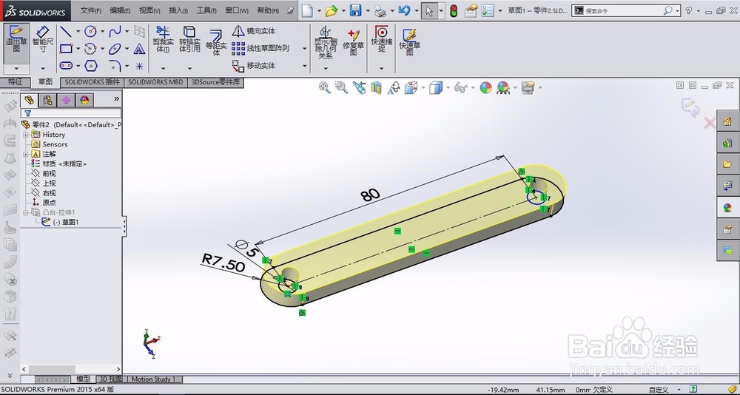Select the Circle sketch tool
The width and height of the screenshot is (740, 395).
click(x=90, y=32)
